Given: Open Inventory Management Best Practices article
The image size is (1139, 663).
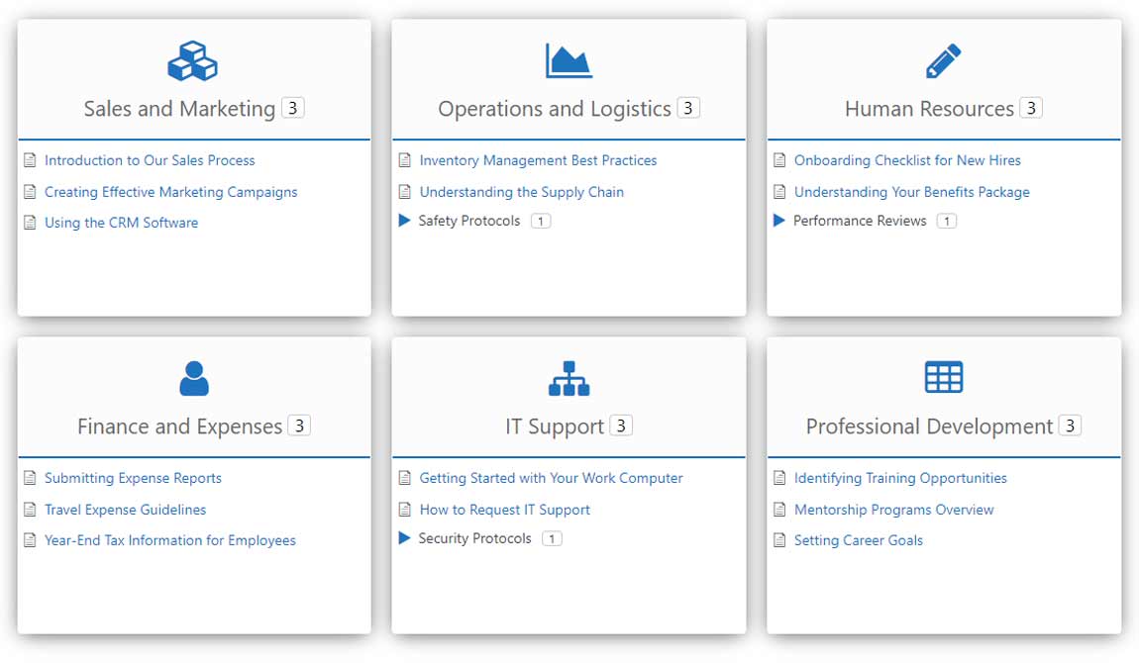Looking at the screenshot, I should [x=538, y=160].
